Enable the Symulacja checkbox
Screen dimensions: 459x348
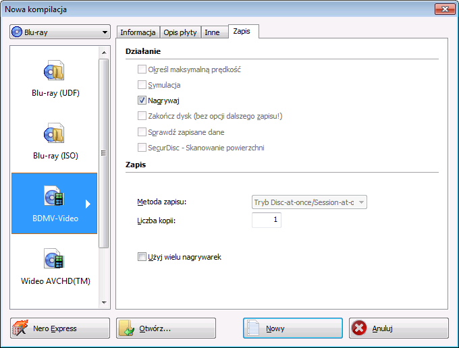coord(142,85)
